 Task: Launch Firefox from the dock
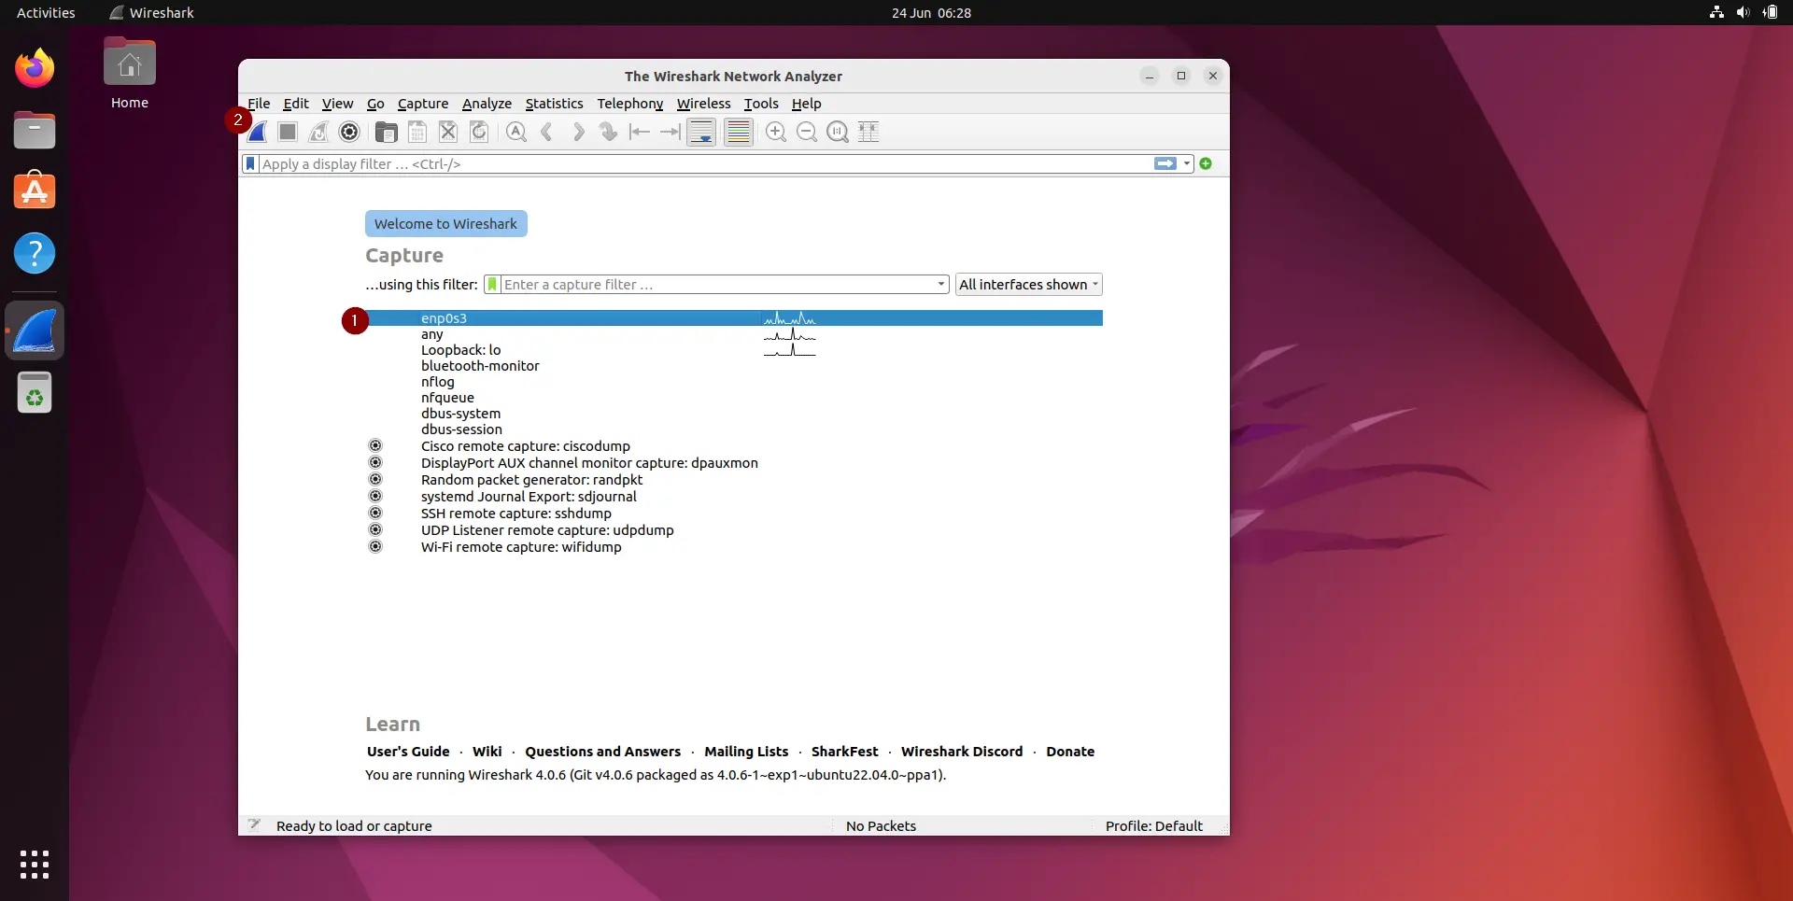tap(35, 67)
